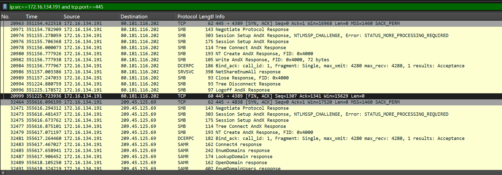This screenshot has width=502, height=175.
Task: Click the SRVSVC protocol cell
Action: tap(186, 72)
